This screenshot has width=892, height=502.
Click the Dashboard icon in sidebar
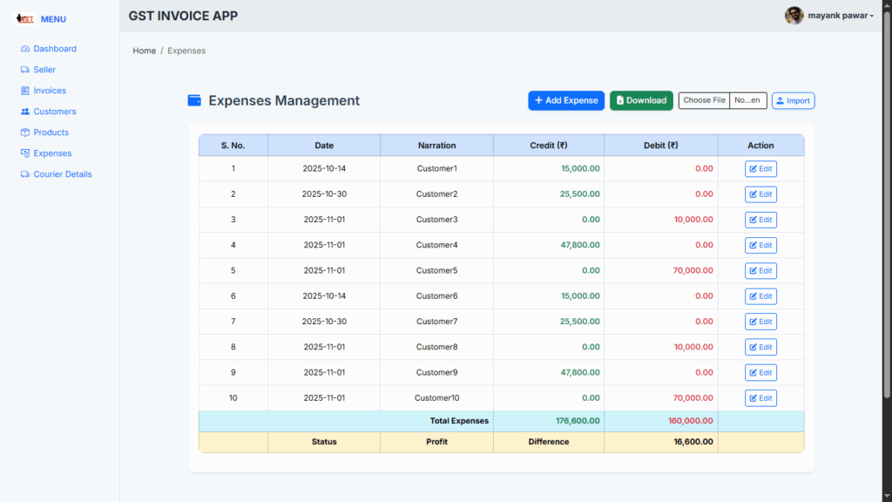25,49
